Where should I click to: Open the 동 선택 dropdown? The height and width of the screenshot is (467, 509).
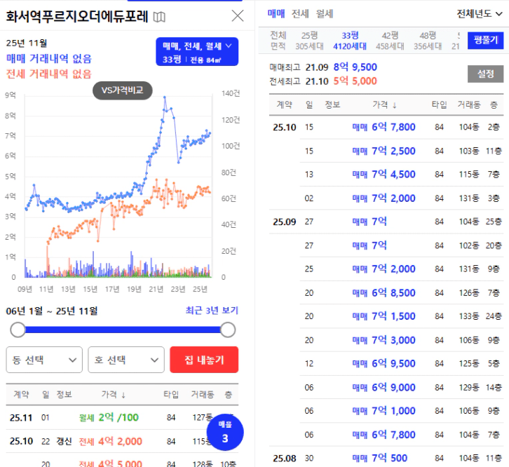pyautogui.click(x=44, y=360)
